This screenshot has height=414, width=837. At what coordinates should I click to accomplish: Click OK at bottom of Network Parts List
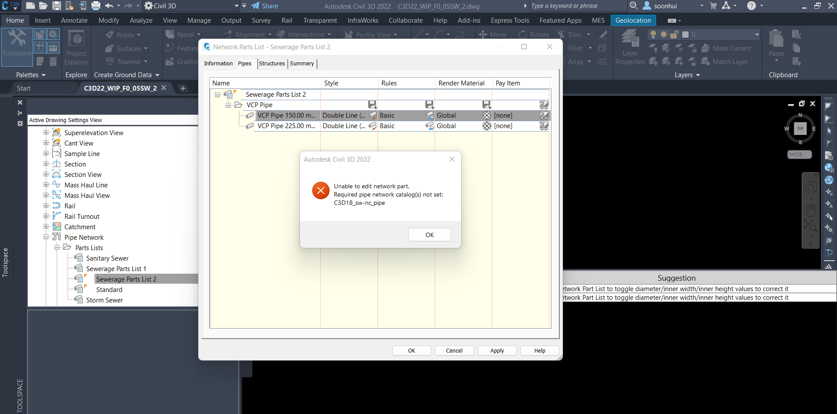coord(412,351)
